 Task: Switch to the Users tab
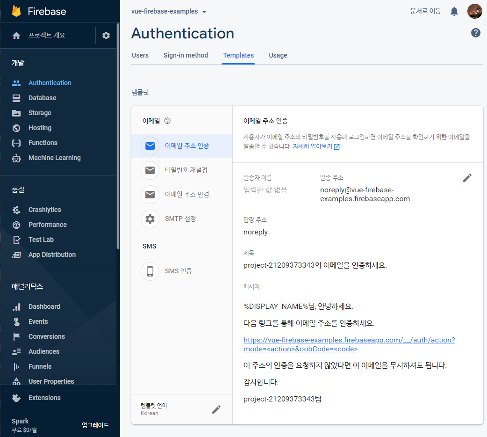point(140,55)
